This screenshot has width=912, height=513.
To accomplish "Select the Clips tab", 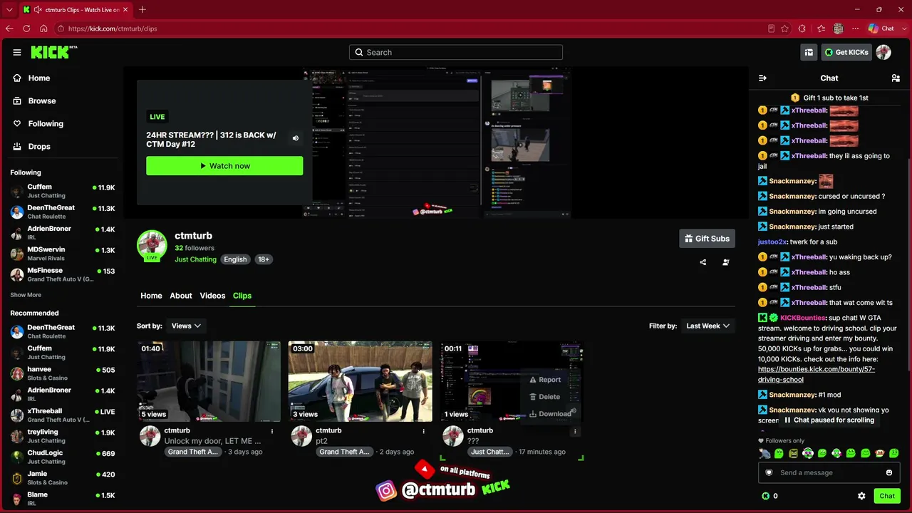I will tap(242, 296).
